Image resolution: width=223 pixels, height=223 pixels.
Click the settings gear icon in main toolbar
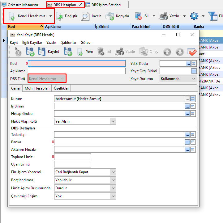pyautogui.click(x=194, y=16)
